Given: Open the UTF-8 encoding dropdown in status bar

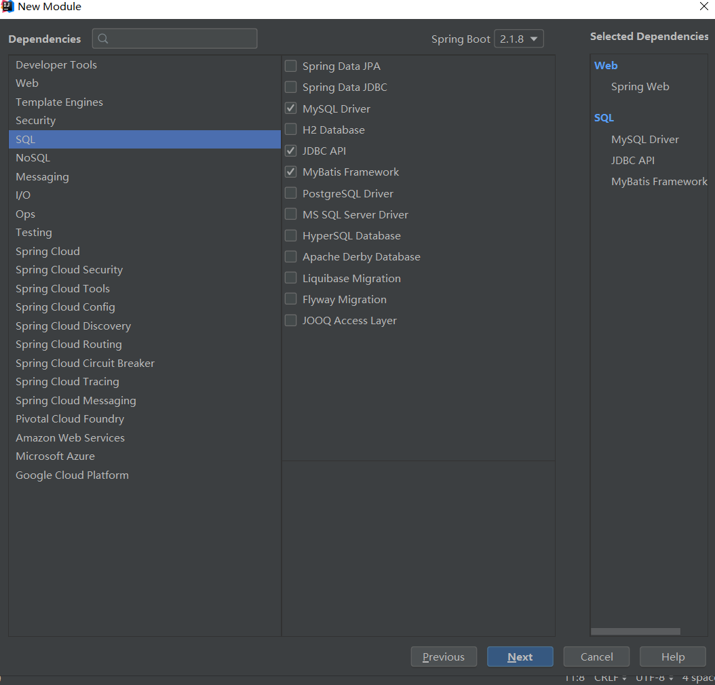Looking at the screenshot, I should coord(654,679).
